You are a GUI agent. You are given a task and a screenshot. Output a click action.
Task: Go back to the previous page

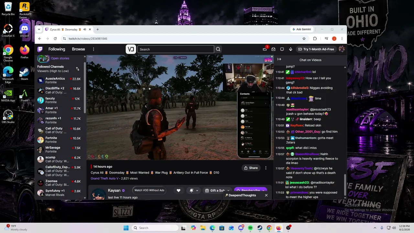tap(40, 39)
